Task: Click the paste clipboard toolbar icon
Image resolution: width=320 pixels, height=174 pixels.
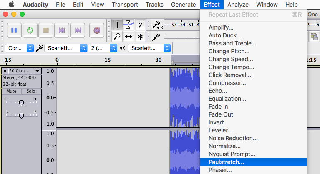Action: coord(314,37)
